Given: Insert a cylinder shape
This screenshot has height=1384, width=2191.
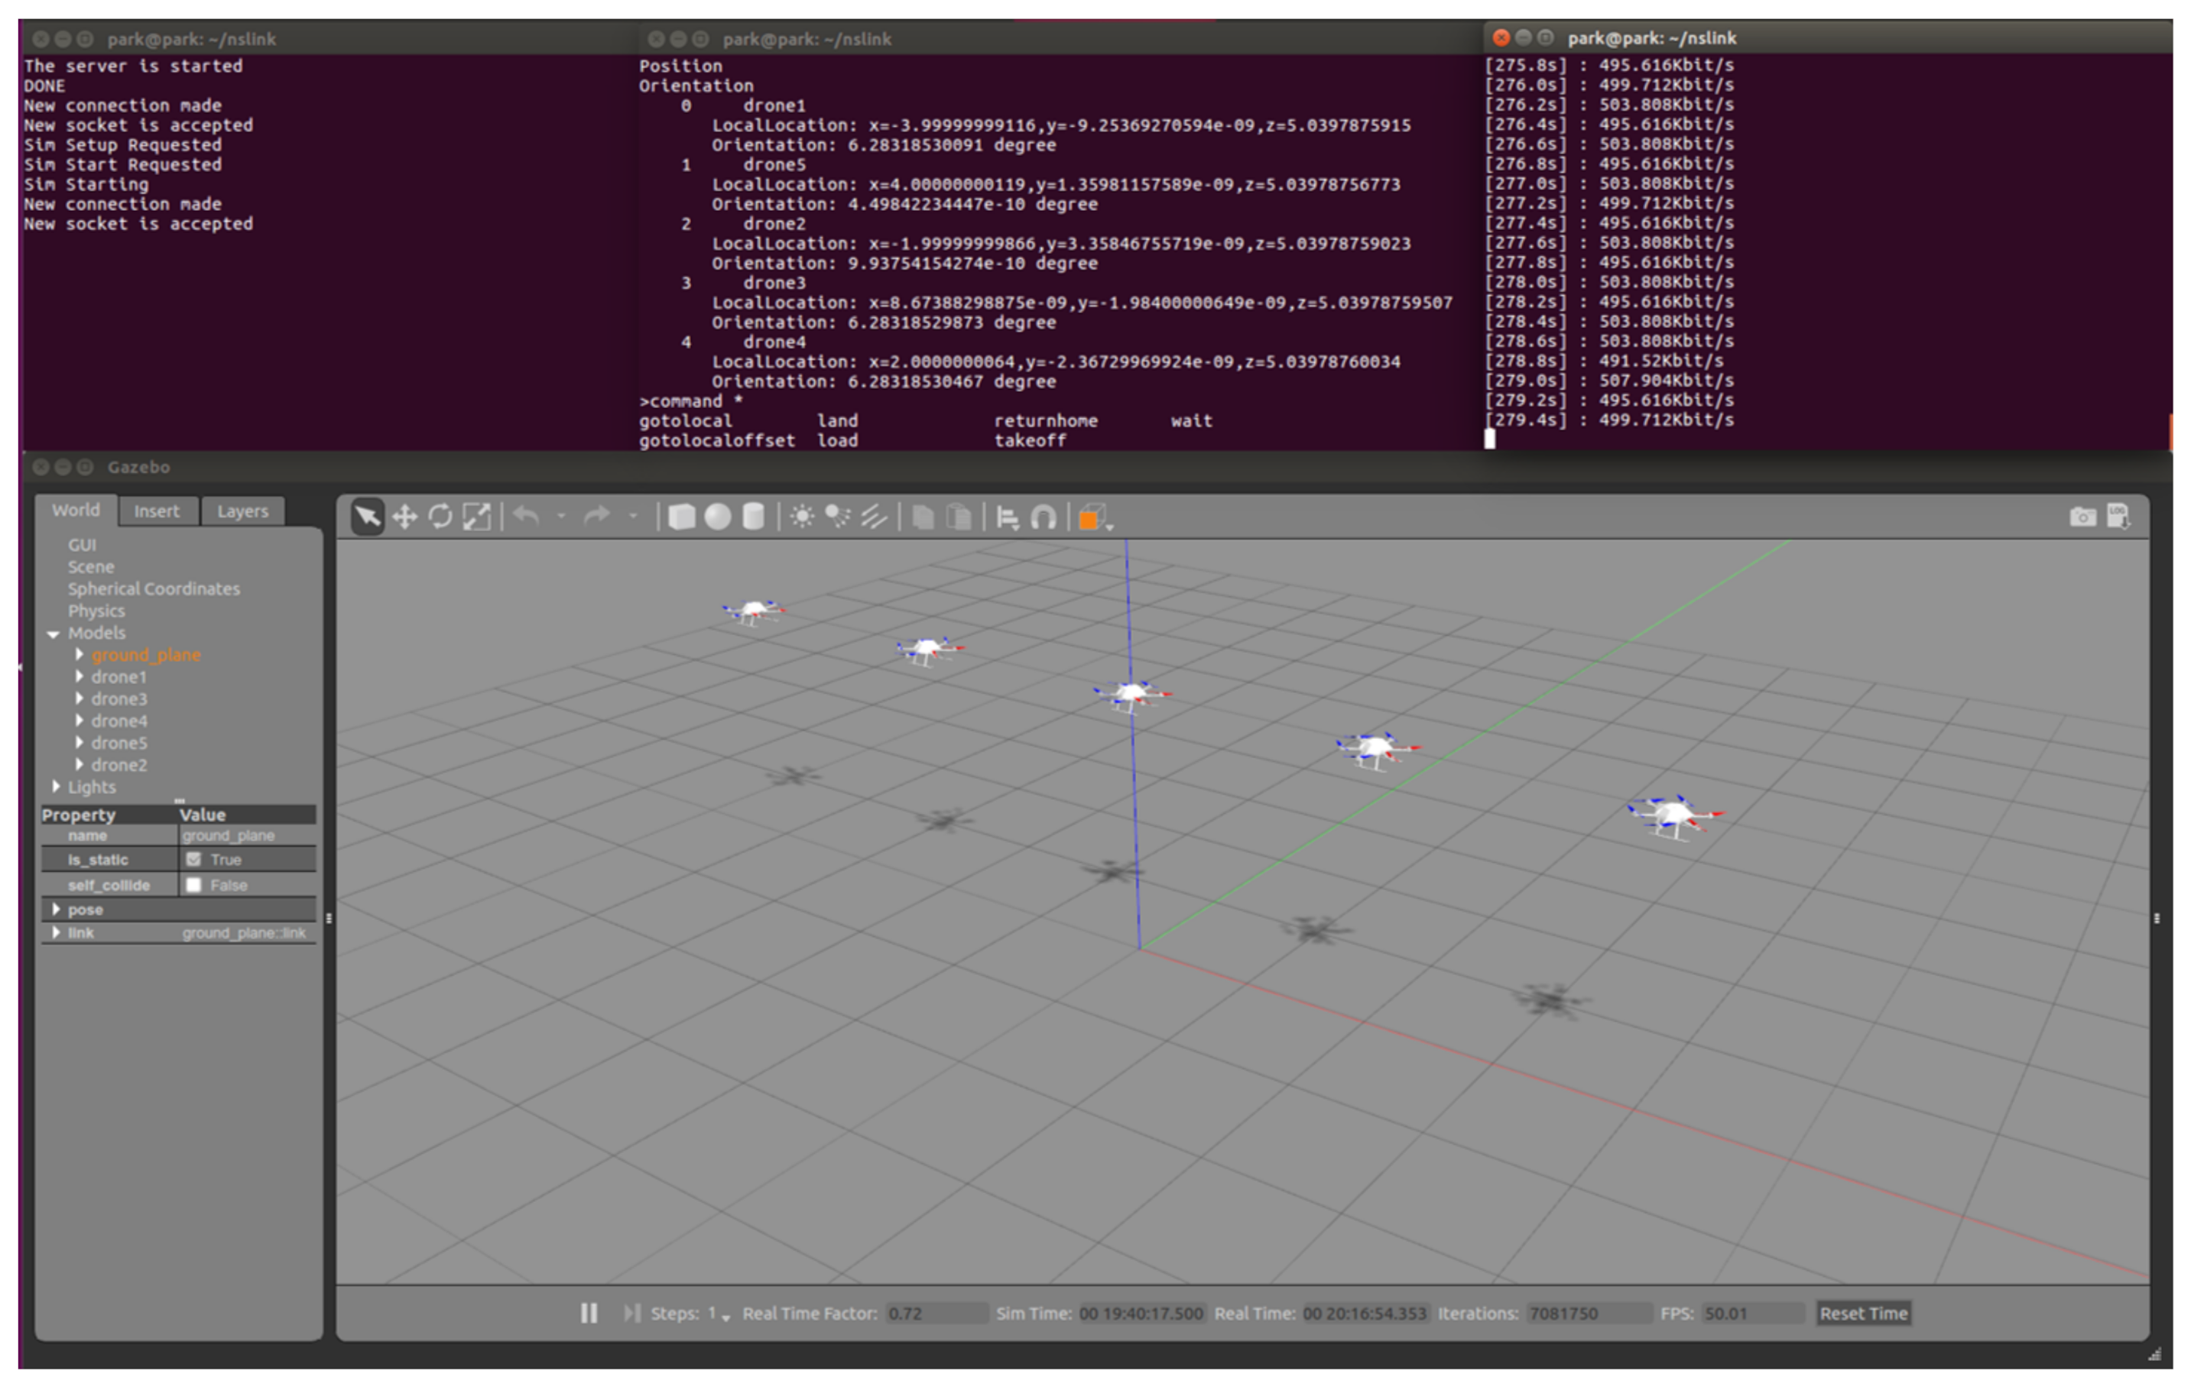Looking at the screenshot, I should point(753,517).
